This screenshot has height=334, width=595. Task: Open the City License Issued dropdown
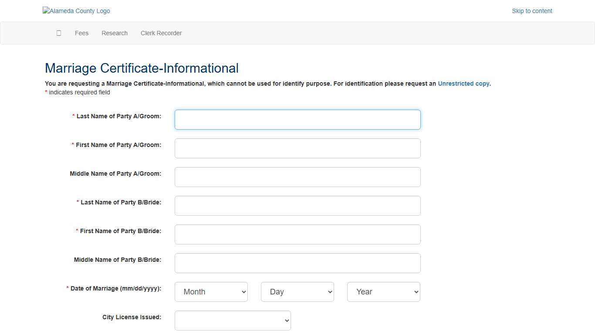coord(233,321)
